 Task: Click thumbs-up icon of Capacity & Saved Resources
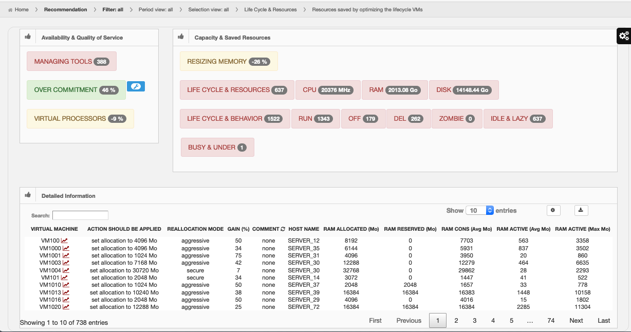[x=181, y=36]
